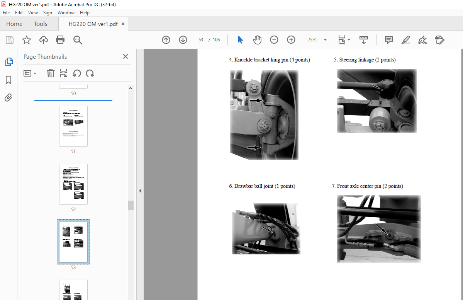Open thumbnail options dropdown menu
Image resolution: width=463 pixels, height=300 pixels.
pos(30,73)
